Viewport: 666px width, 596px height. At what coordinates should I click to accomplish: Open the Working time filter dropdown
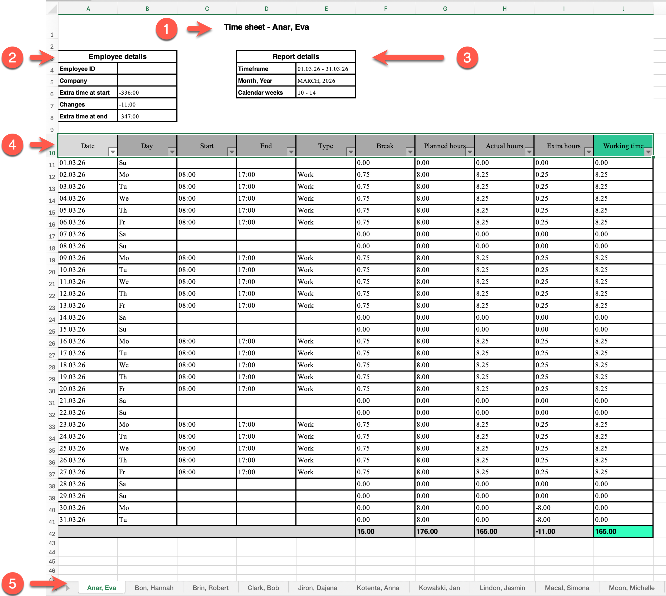[648, 152]
